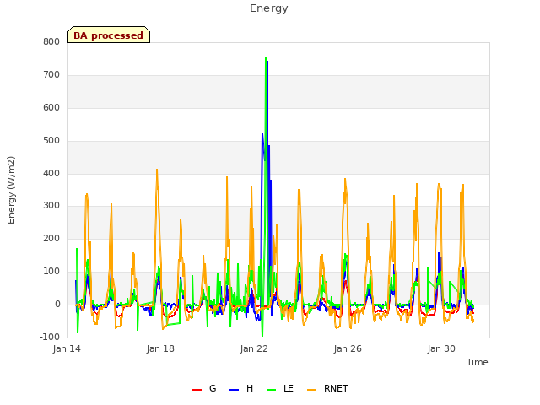
Task: Click the 700 y-axis tick label
Action: coord(51,75)
